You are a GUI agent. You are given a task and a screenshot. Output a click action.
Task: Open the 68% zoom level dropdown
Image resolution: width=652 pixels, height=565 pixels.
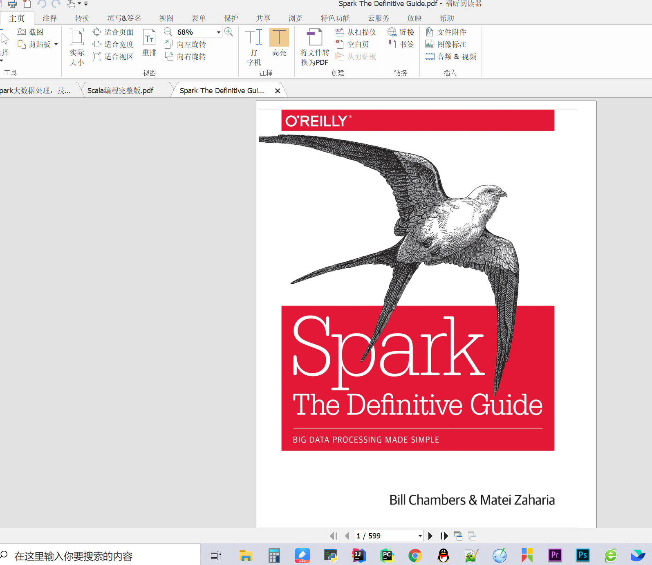219,32
